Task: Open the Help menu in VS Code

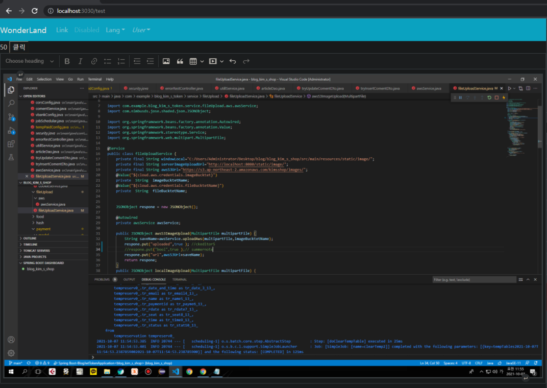Action: [110, 79]
